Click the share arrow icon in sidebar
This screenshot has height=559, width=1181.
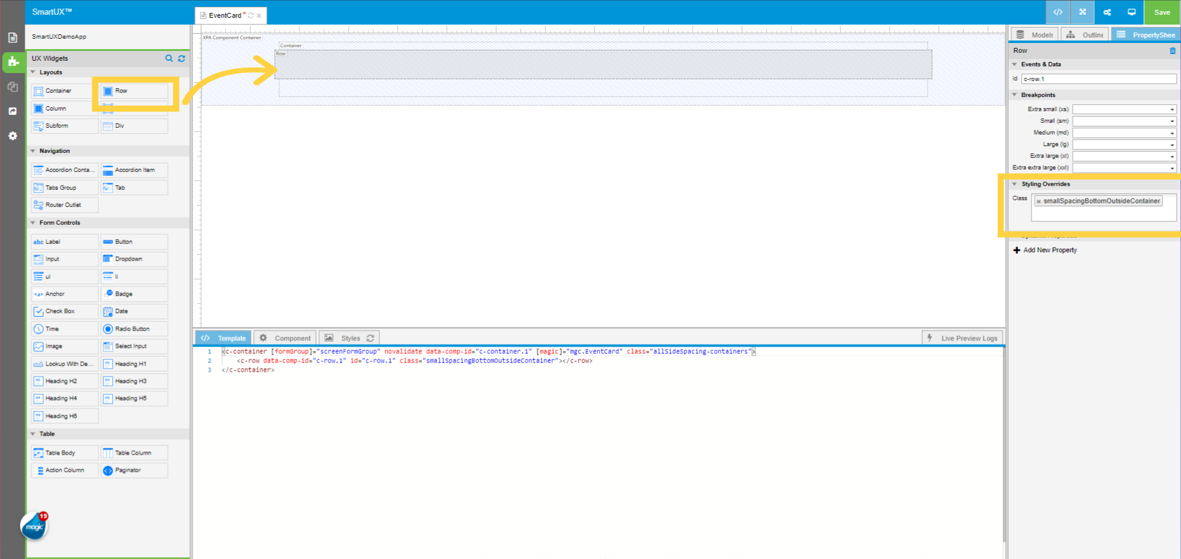click(12, 111)
